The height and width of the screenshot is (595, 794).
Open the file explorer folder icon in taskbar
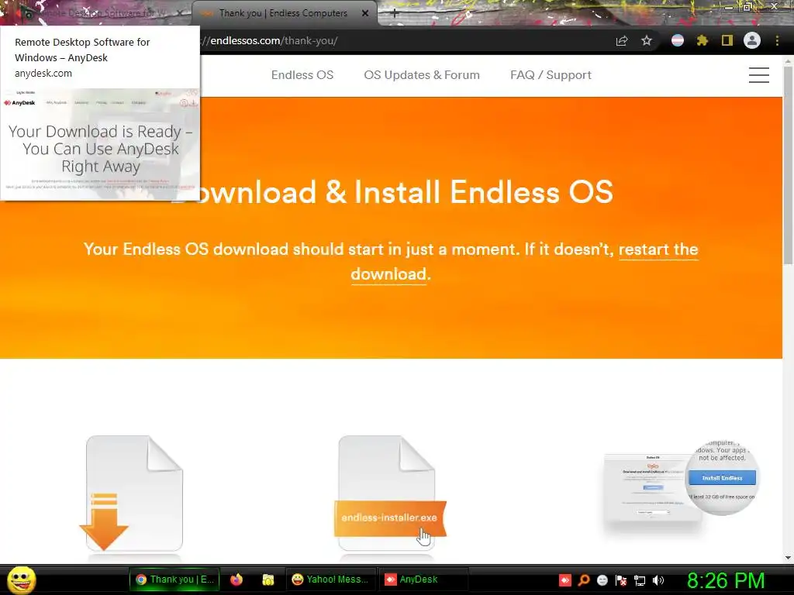(x=268, y=580)
